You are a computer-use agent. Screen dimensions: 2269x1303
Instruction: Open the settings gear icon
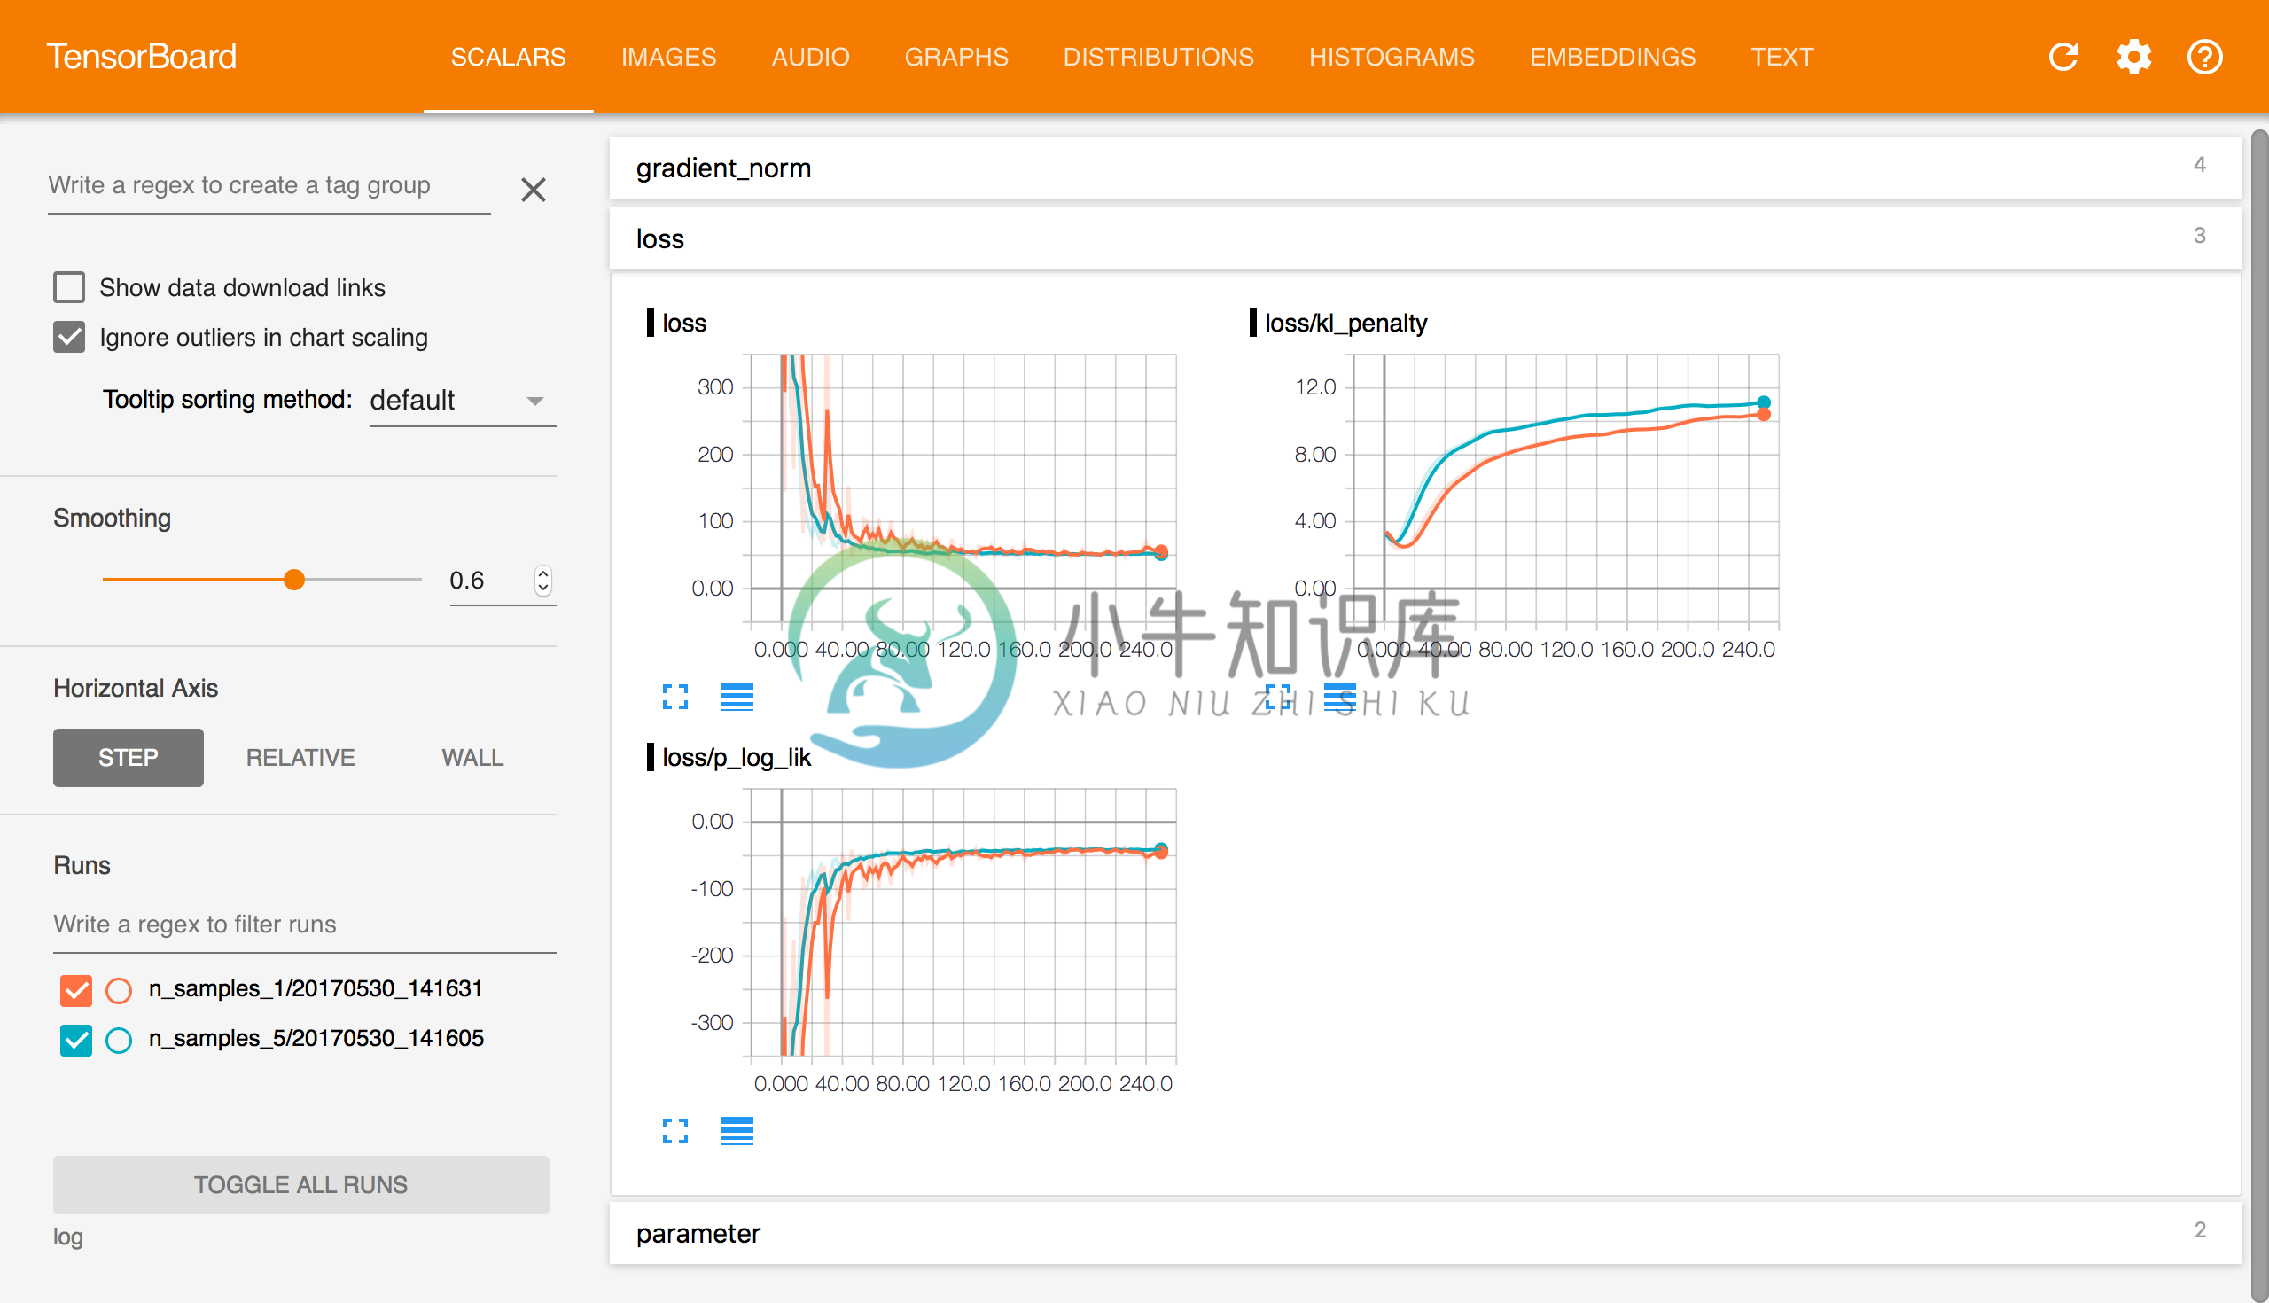pos(2133,57)
